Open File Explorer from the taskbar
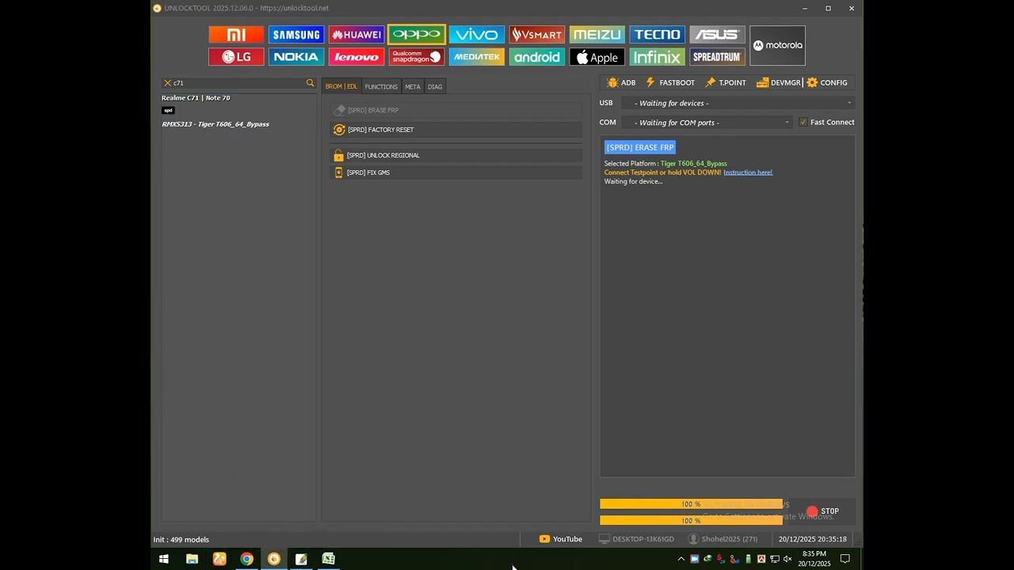Image resolution: width=1014 pixels, height=570 pixels. pos(192,559)
